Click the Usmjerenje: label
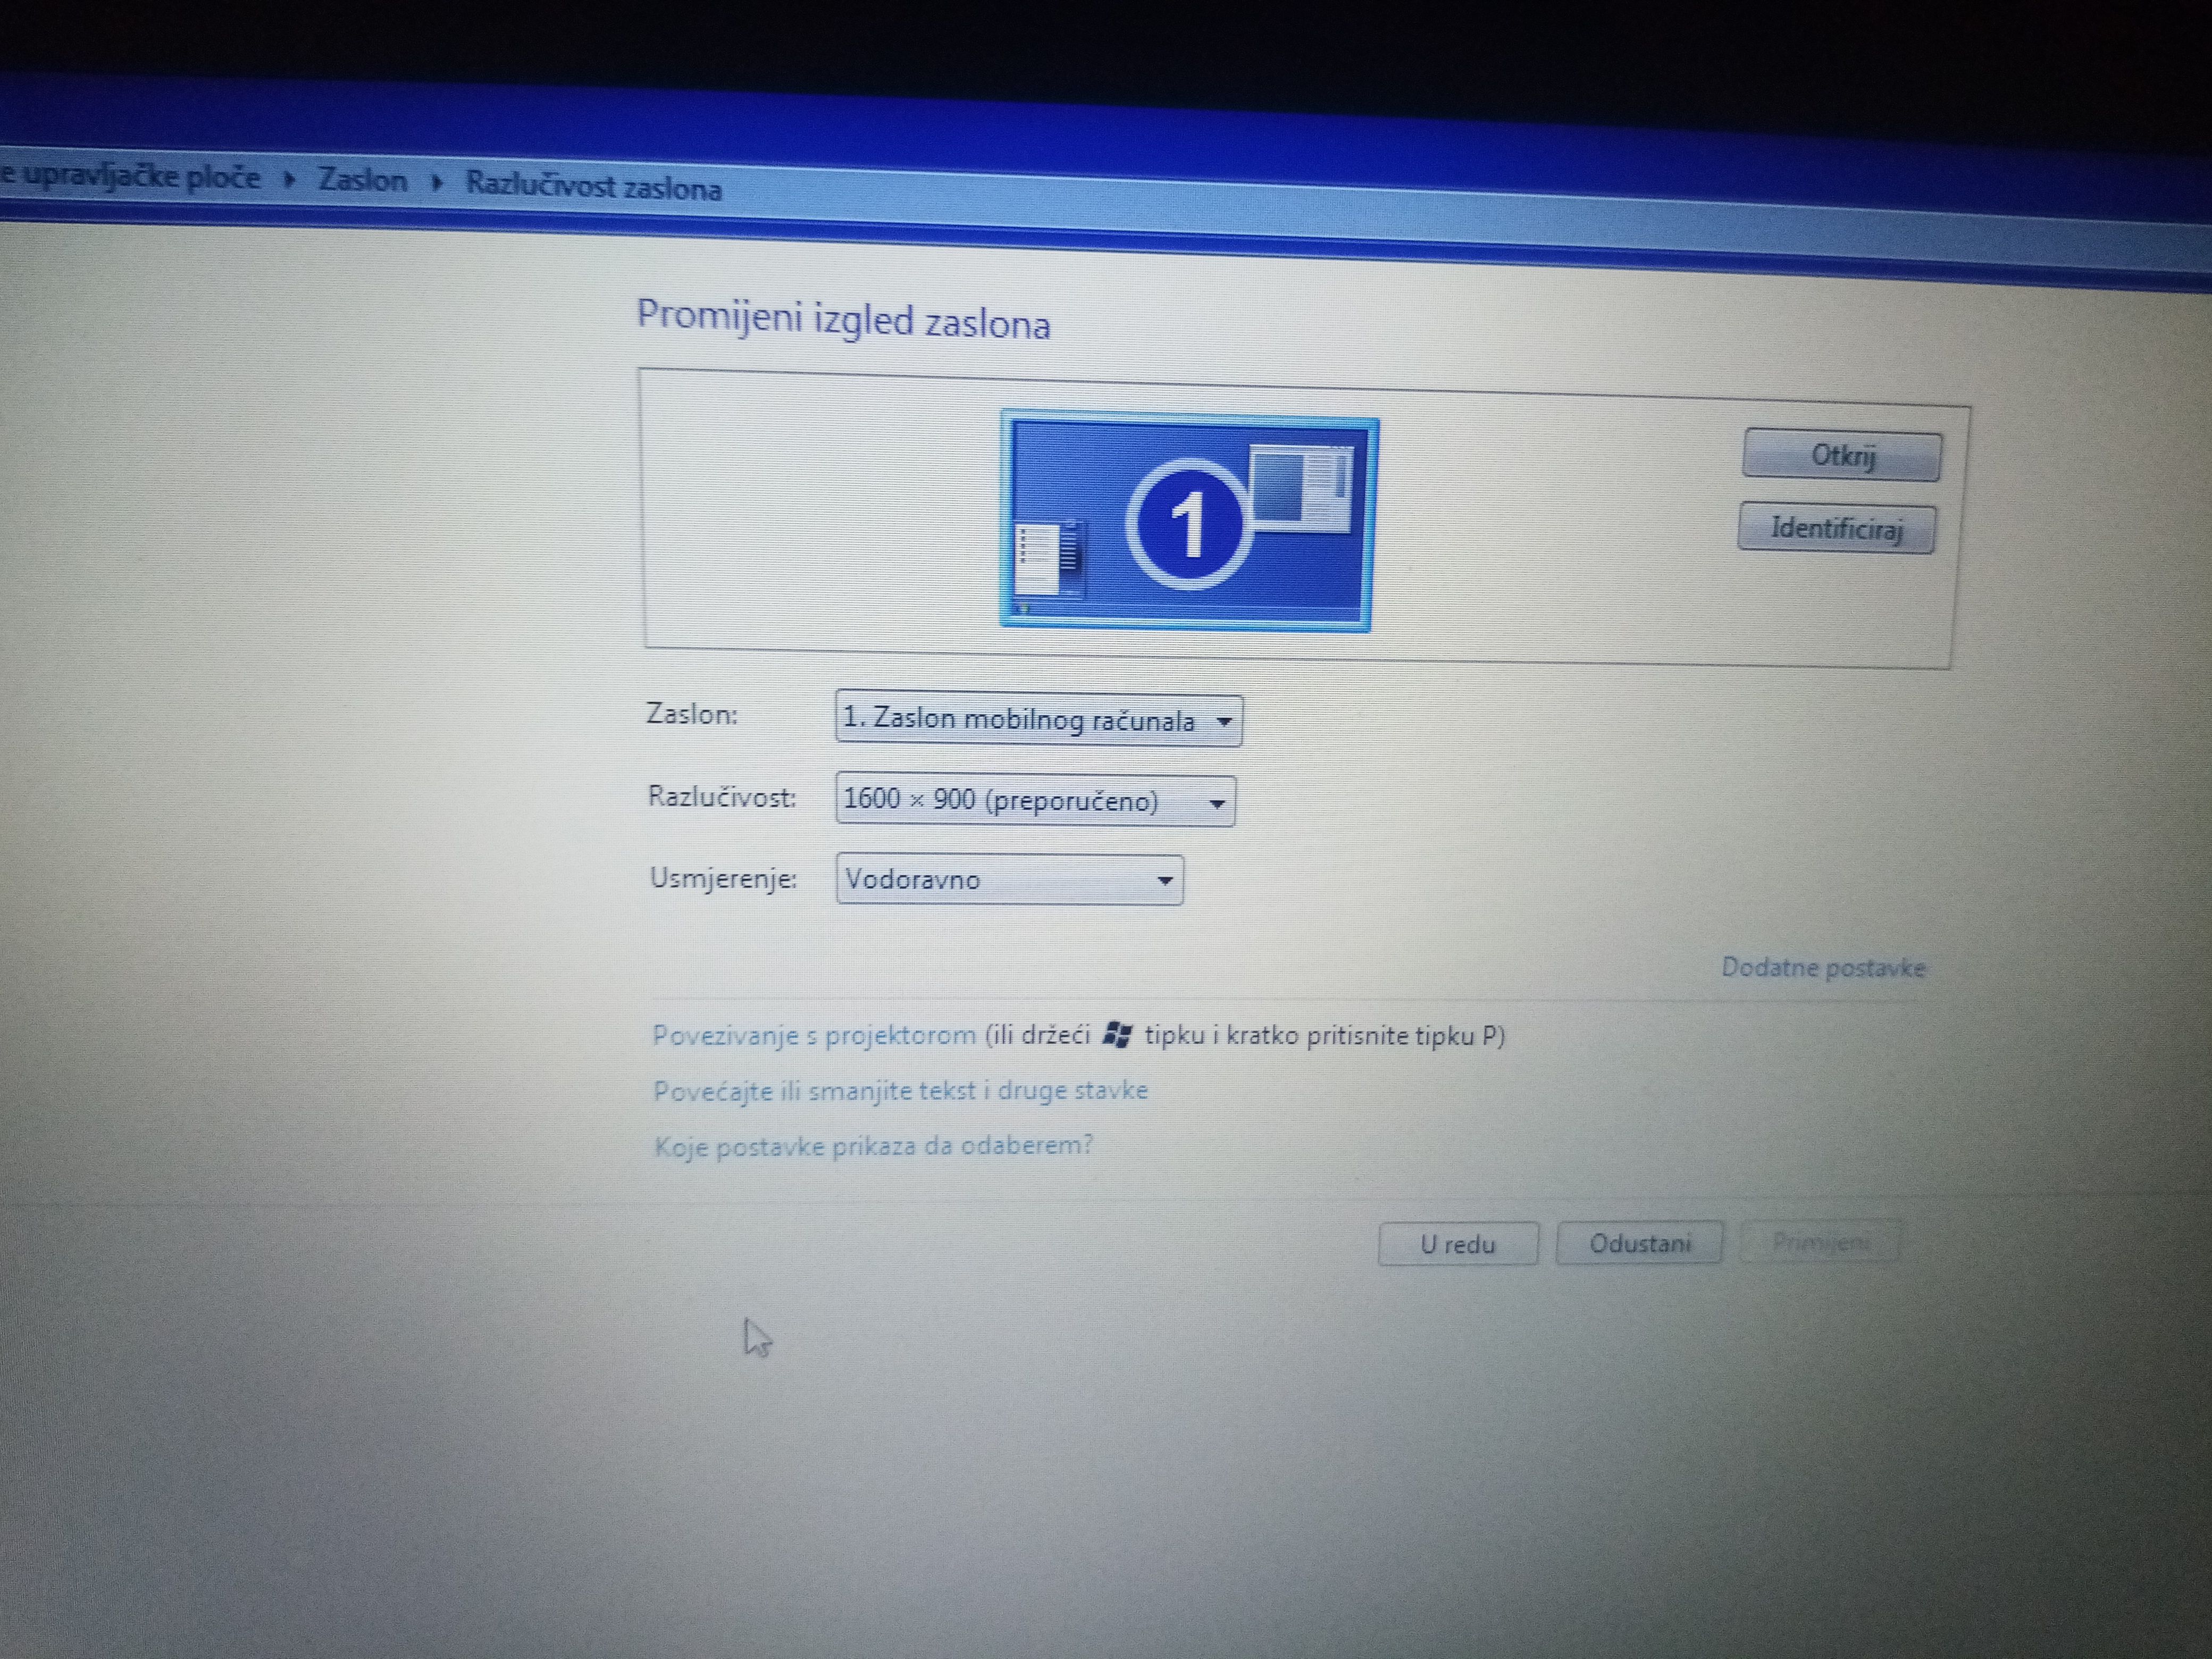The width and height of the screenshot is (2212, 1659). pos(723,878)
